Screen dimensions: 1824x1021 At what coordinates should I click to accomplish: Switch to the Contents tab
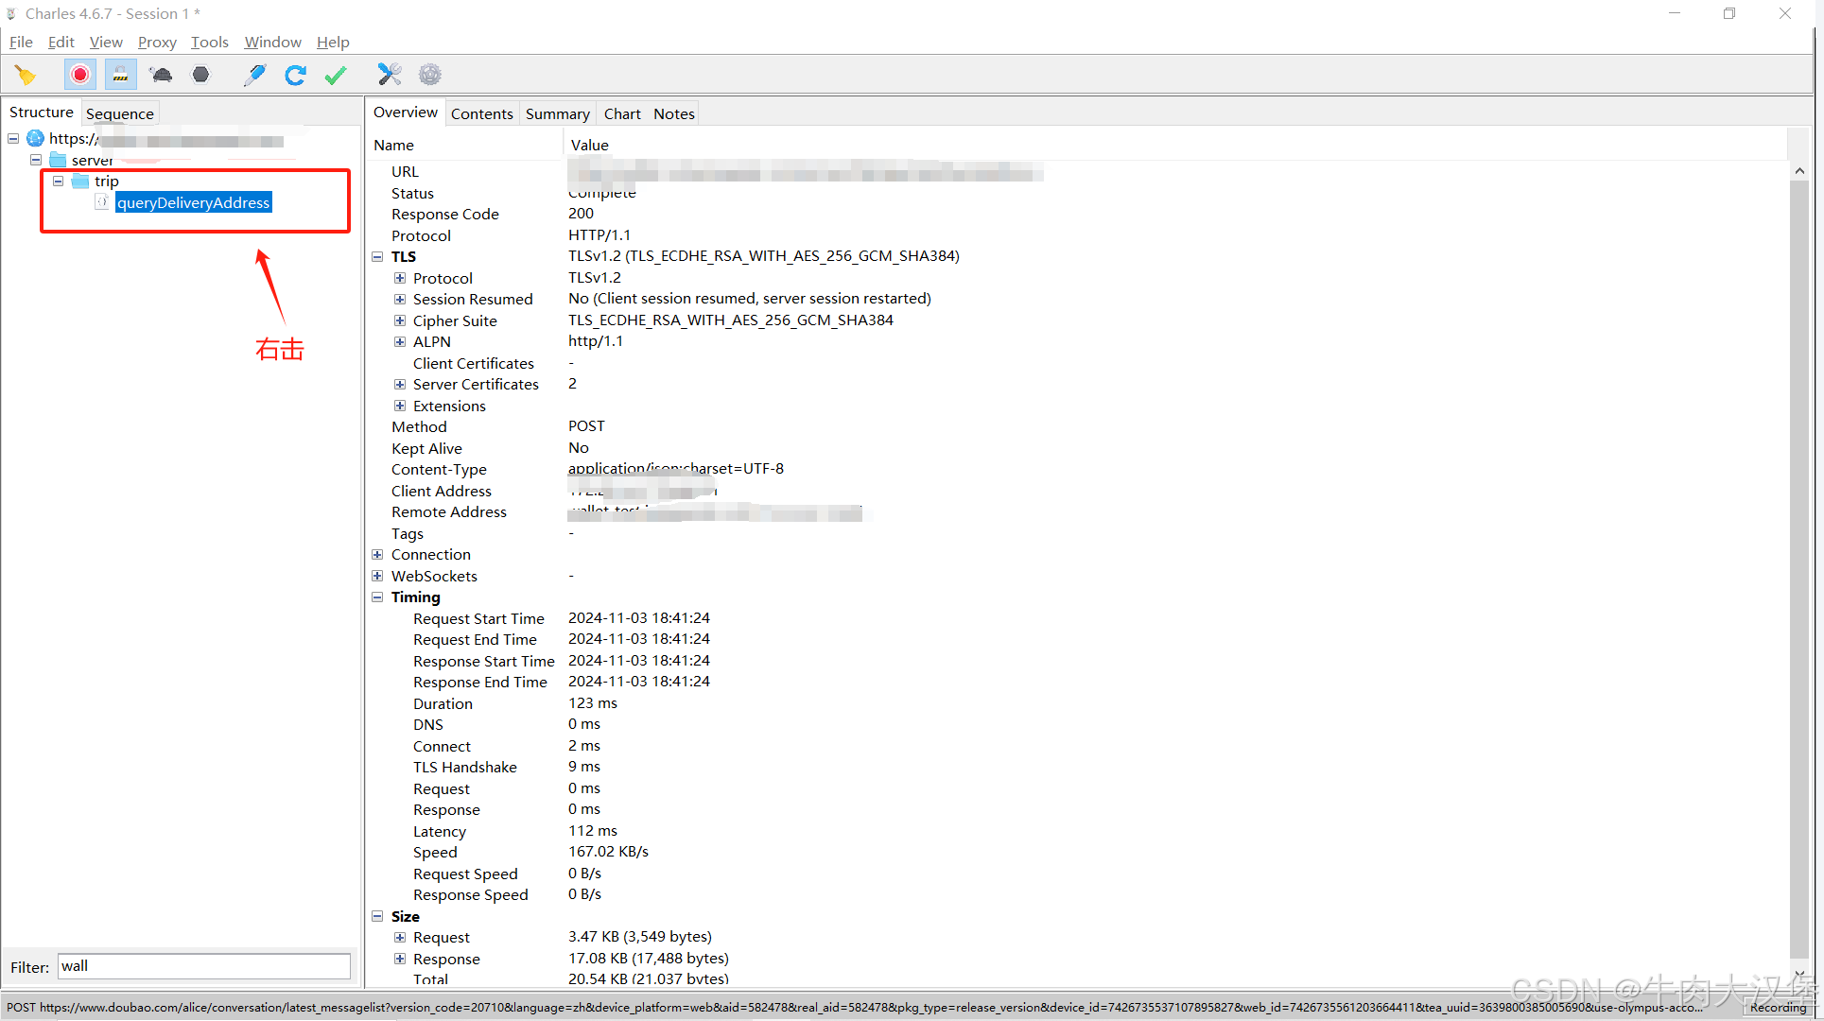pyautogui.click(x=481, y=113)
